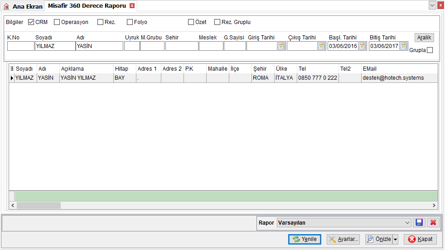The height and width of the screenshot is (250, 445).
Task: Enable the Operasyon checkbox
Action: click(x=57, y=22)
